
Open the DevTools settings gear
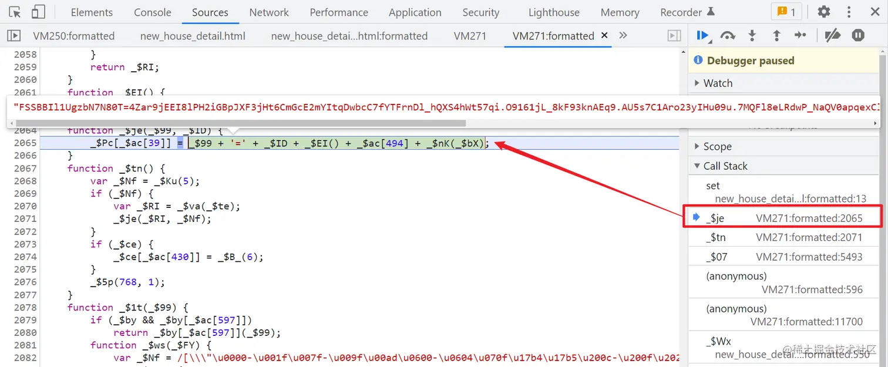[x=824, y=12]
